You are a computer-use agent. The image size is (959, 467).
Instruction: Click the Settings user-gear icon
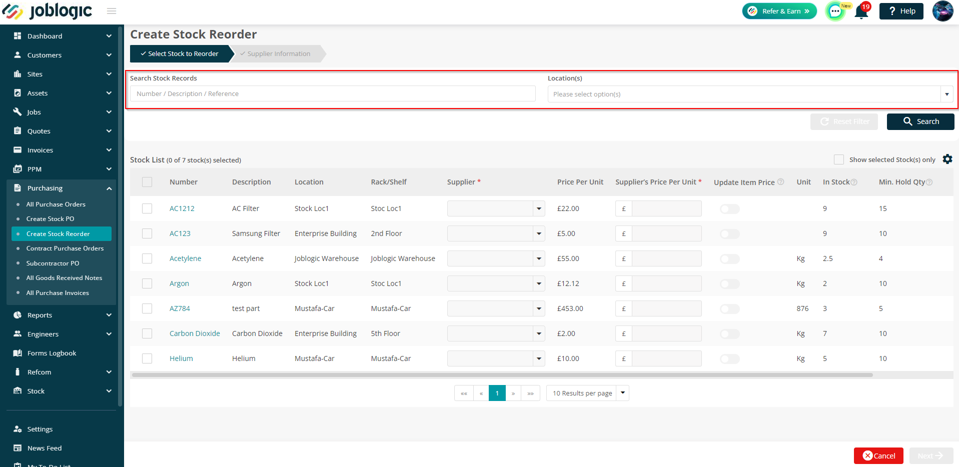tap(18, 429)
